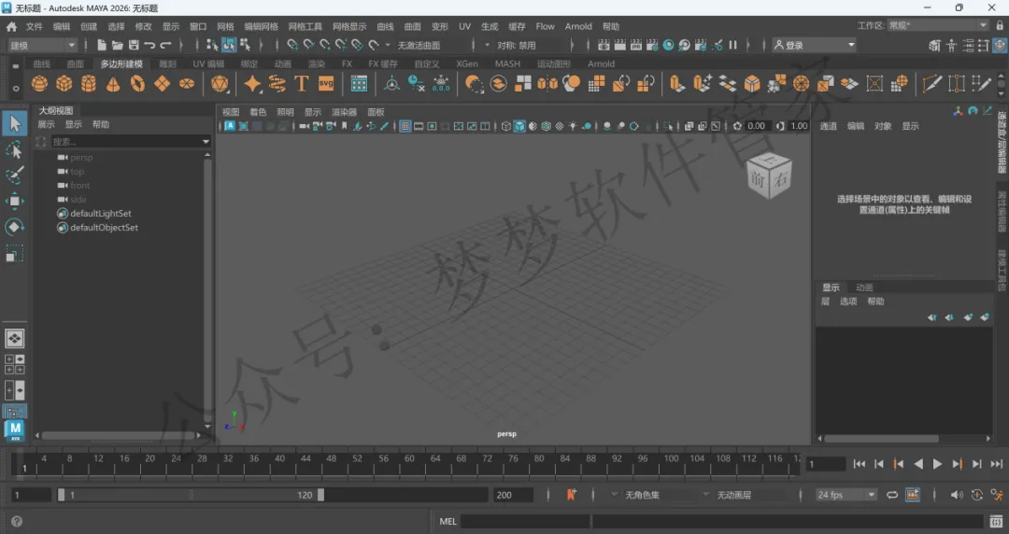Click the open scene folder icon
Screen dimensions: 1009x534
(118, 45)
